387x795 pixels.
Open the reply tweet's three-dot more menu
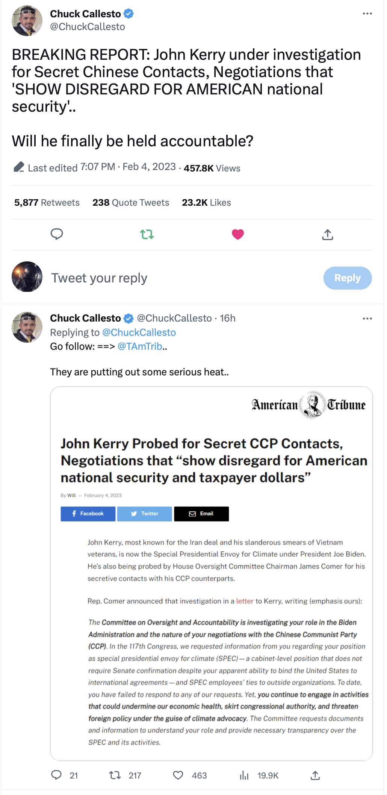(367, 319)
